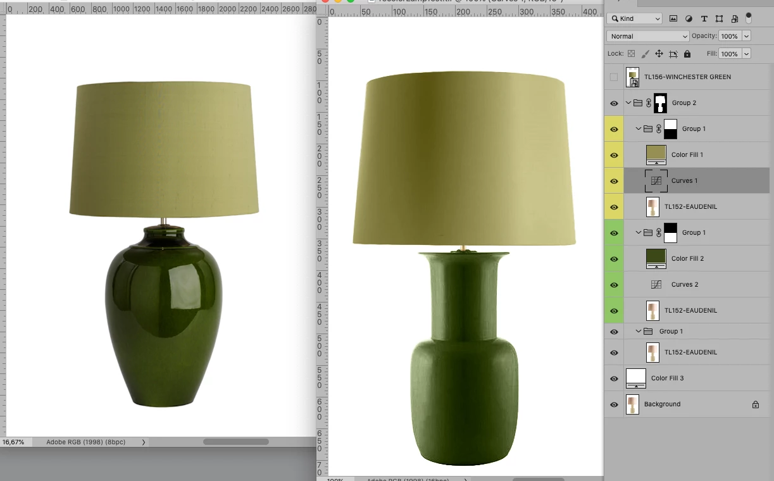Click the 16,67% zoom field in left document
Screen dimensions: 774x481
click(x=15, y=442)
